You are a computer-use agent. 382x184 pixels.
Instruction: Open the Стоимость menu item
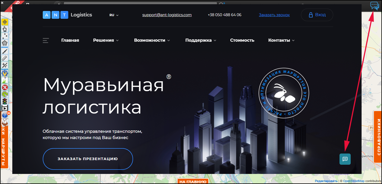pos(242,40)
